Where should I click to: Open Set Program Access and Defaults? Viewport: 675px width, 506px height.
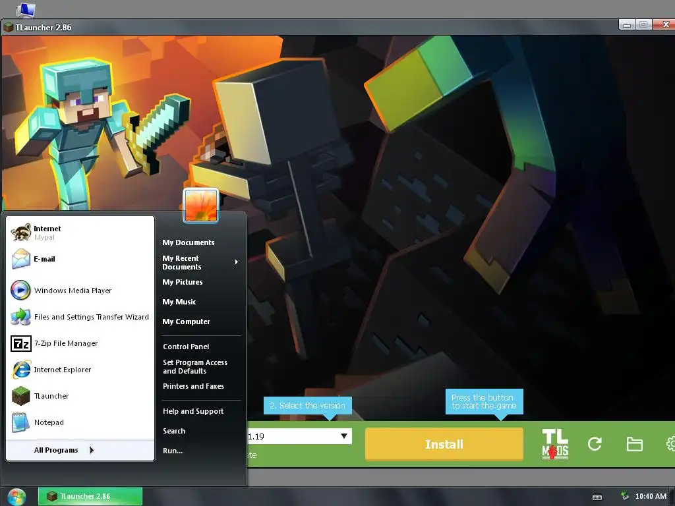(195, 366)
